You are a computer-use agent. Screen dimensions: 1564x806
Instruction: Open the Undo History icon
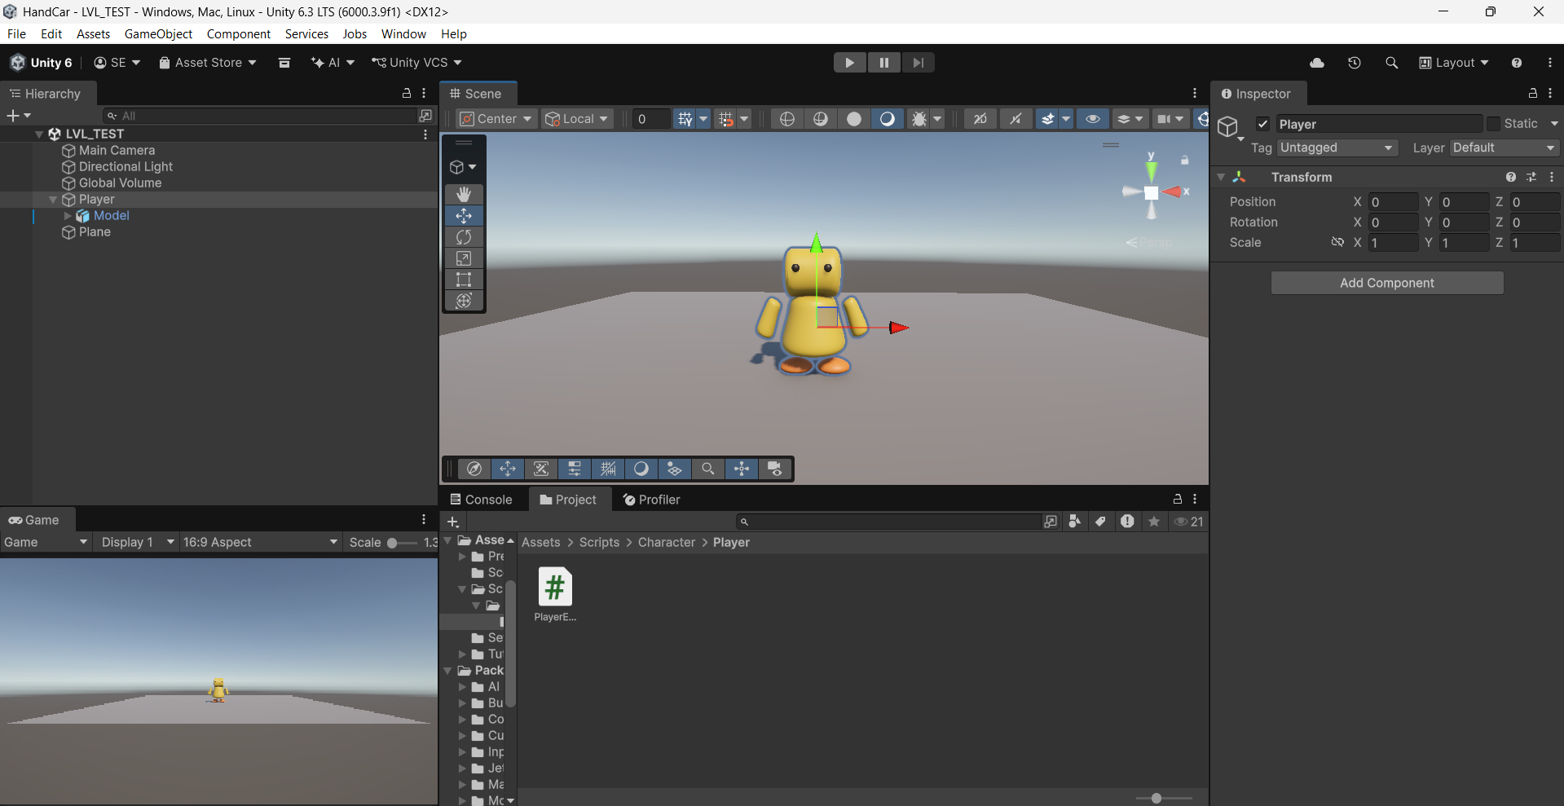pyautogui.click(x=1355, y=63)
